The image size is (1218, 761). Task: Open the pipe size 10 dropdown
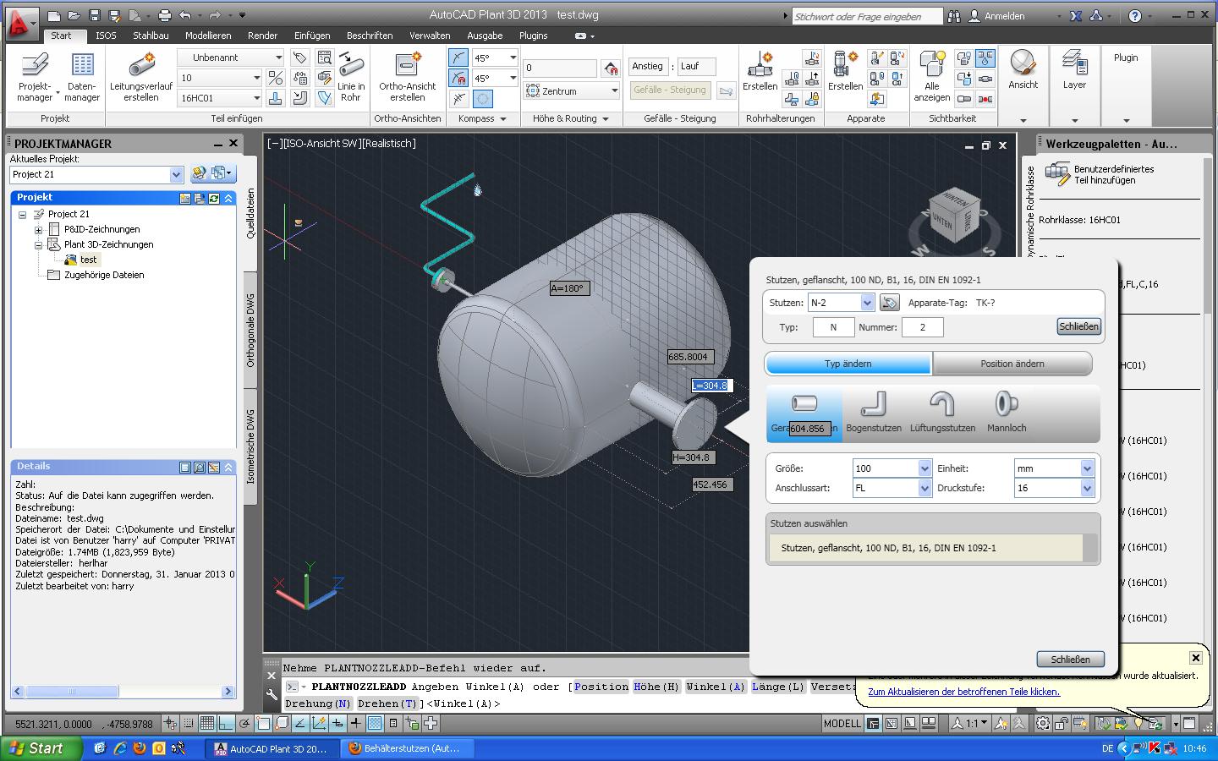tap(220, 78)
